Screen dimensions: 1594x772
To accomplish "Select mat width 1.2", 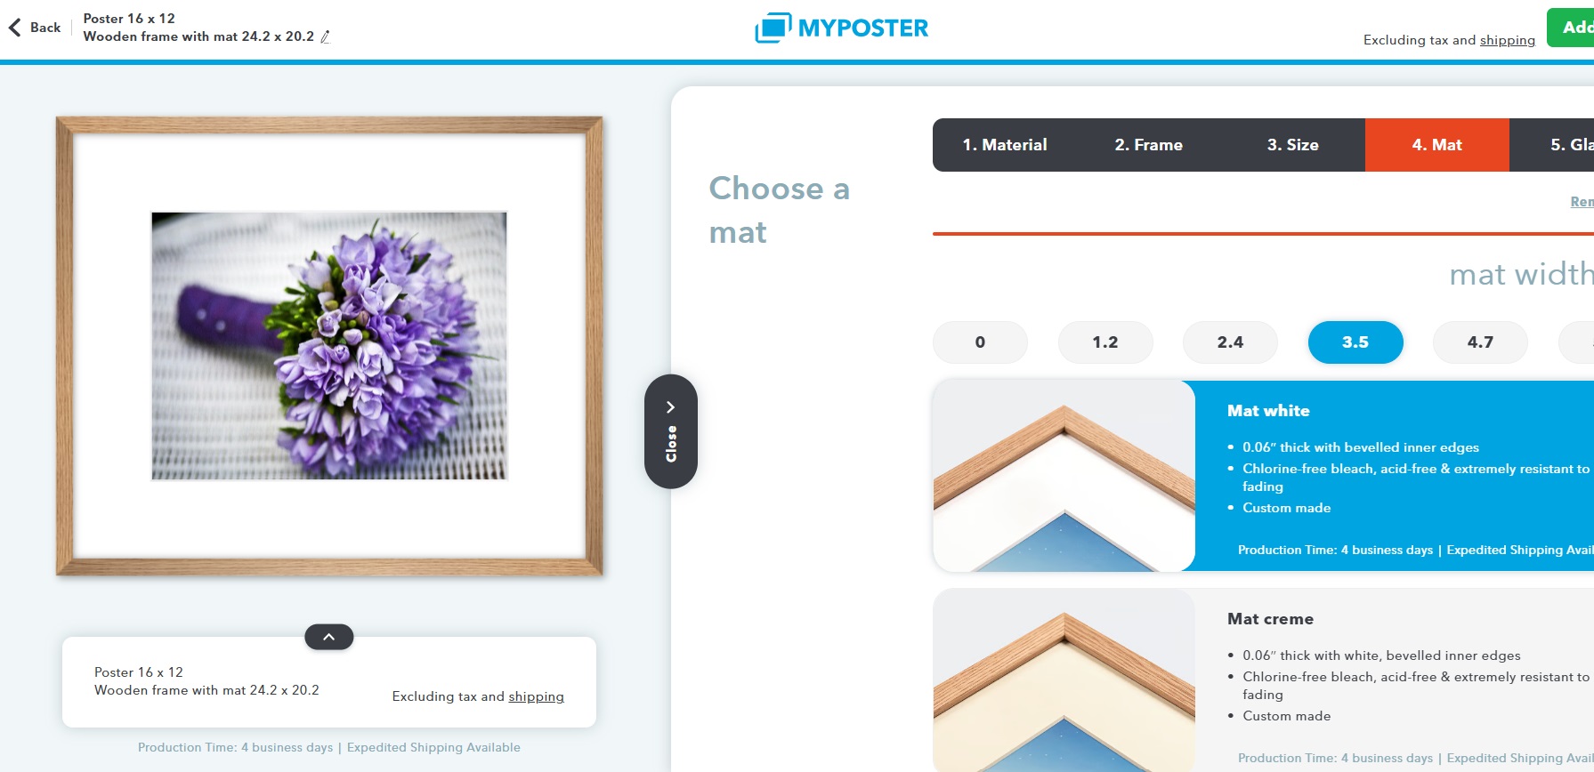I will (1105, 342).
